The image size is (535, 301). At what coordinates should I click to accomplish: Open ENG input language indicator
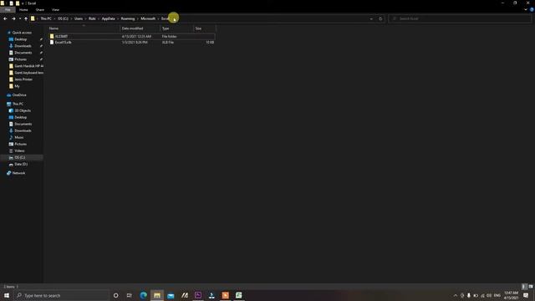click(x=497, y=295)
